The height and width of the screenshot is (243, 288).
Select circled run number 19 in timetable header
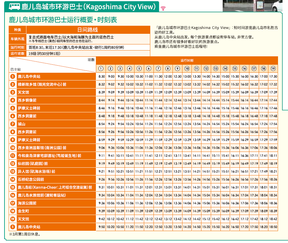273,69
